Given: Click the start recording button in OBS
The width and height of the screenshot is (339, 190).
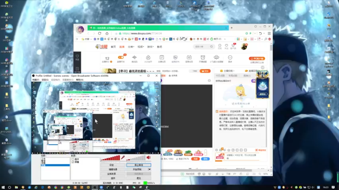Looking at the screenshot, I should pyautogui.click(x=137, y=170).
